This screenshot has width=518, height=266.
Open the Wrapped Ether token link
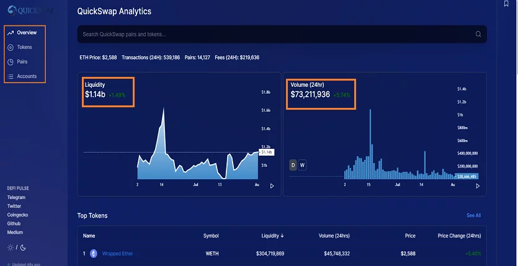[117, 254]
